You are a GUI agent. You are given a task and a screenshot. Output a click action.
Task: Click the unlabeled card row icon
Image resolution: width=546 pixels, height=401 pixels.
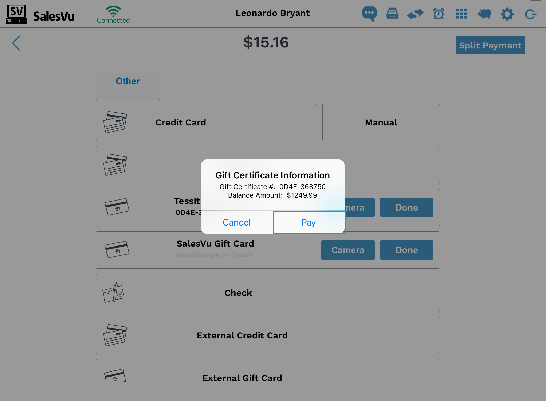pos(115,165)
